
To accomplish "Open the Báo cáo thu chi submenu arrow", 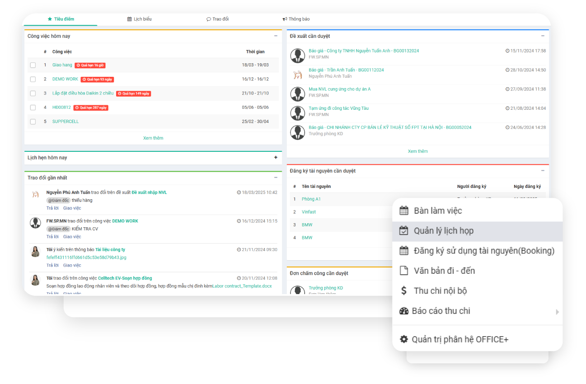I will 557,312.
